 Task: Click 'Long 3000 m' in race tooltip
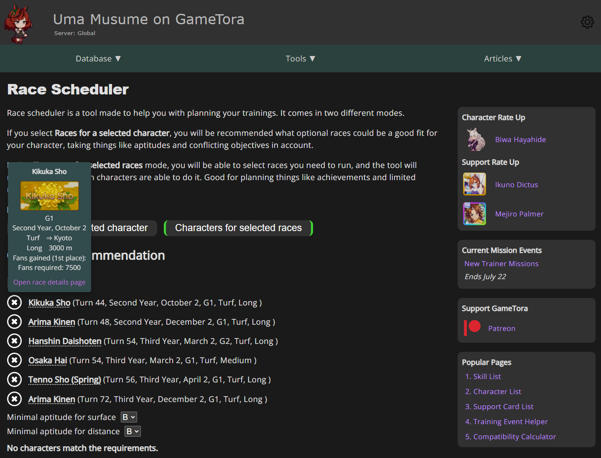click(x=49, y=248)
